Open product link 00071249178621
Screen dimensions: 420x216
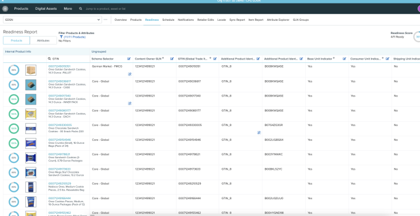pos(59,154)
